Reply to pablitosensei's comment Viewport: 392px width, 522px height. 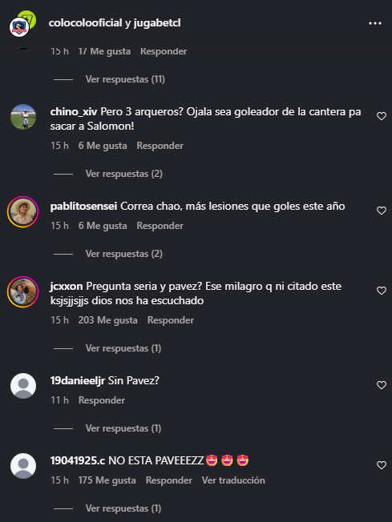coord(160,226)
